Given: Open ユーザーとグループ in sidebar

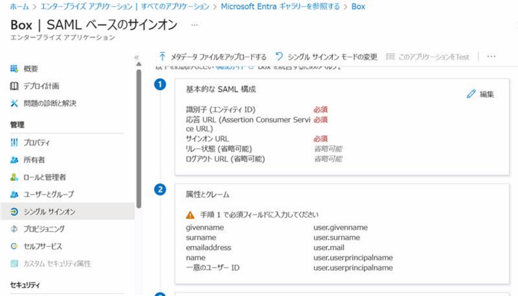Looking at the screenshot, I should point(48,194).
